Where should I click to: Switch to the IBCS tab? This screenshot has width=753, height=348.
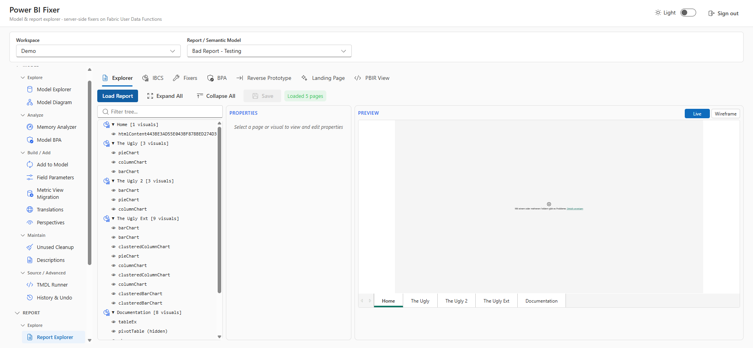click(153, 78)
